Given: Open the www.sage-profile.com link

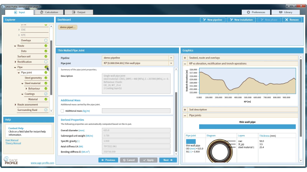Looking at the screenshot, I should (42, 163).
